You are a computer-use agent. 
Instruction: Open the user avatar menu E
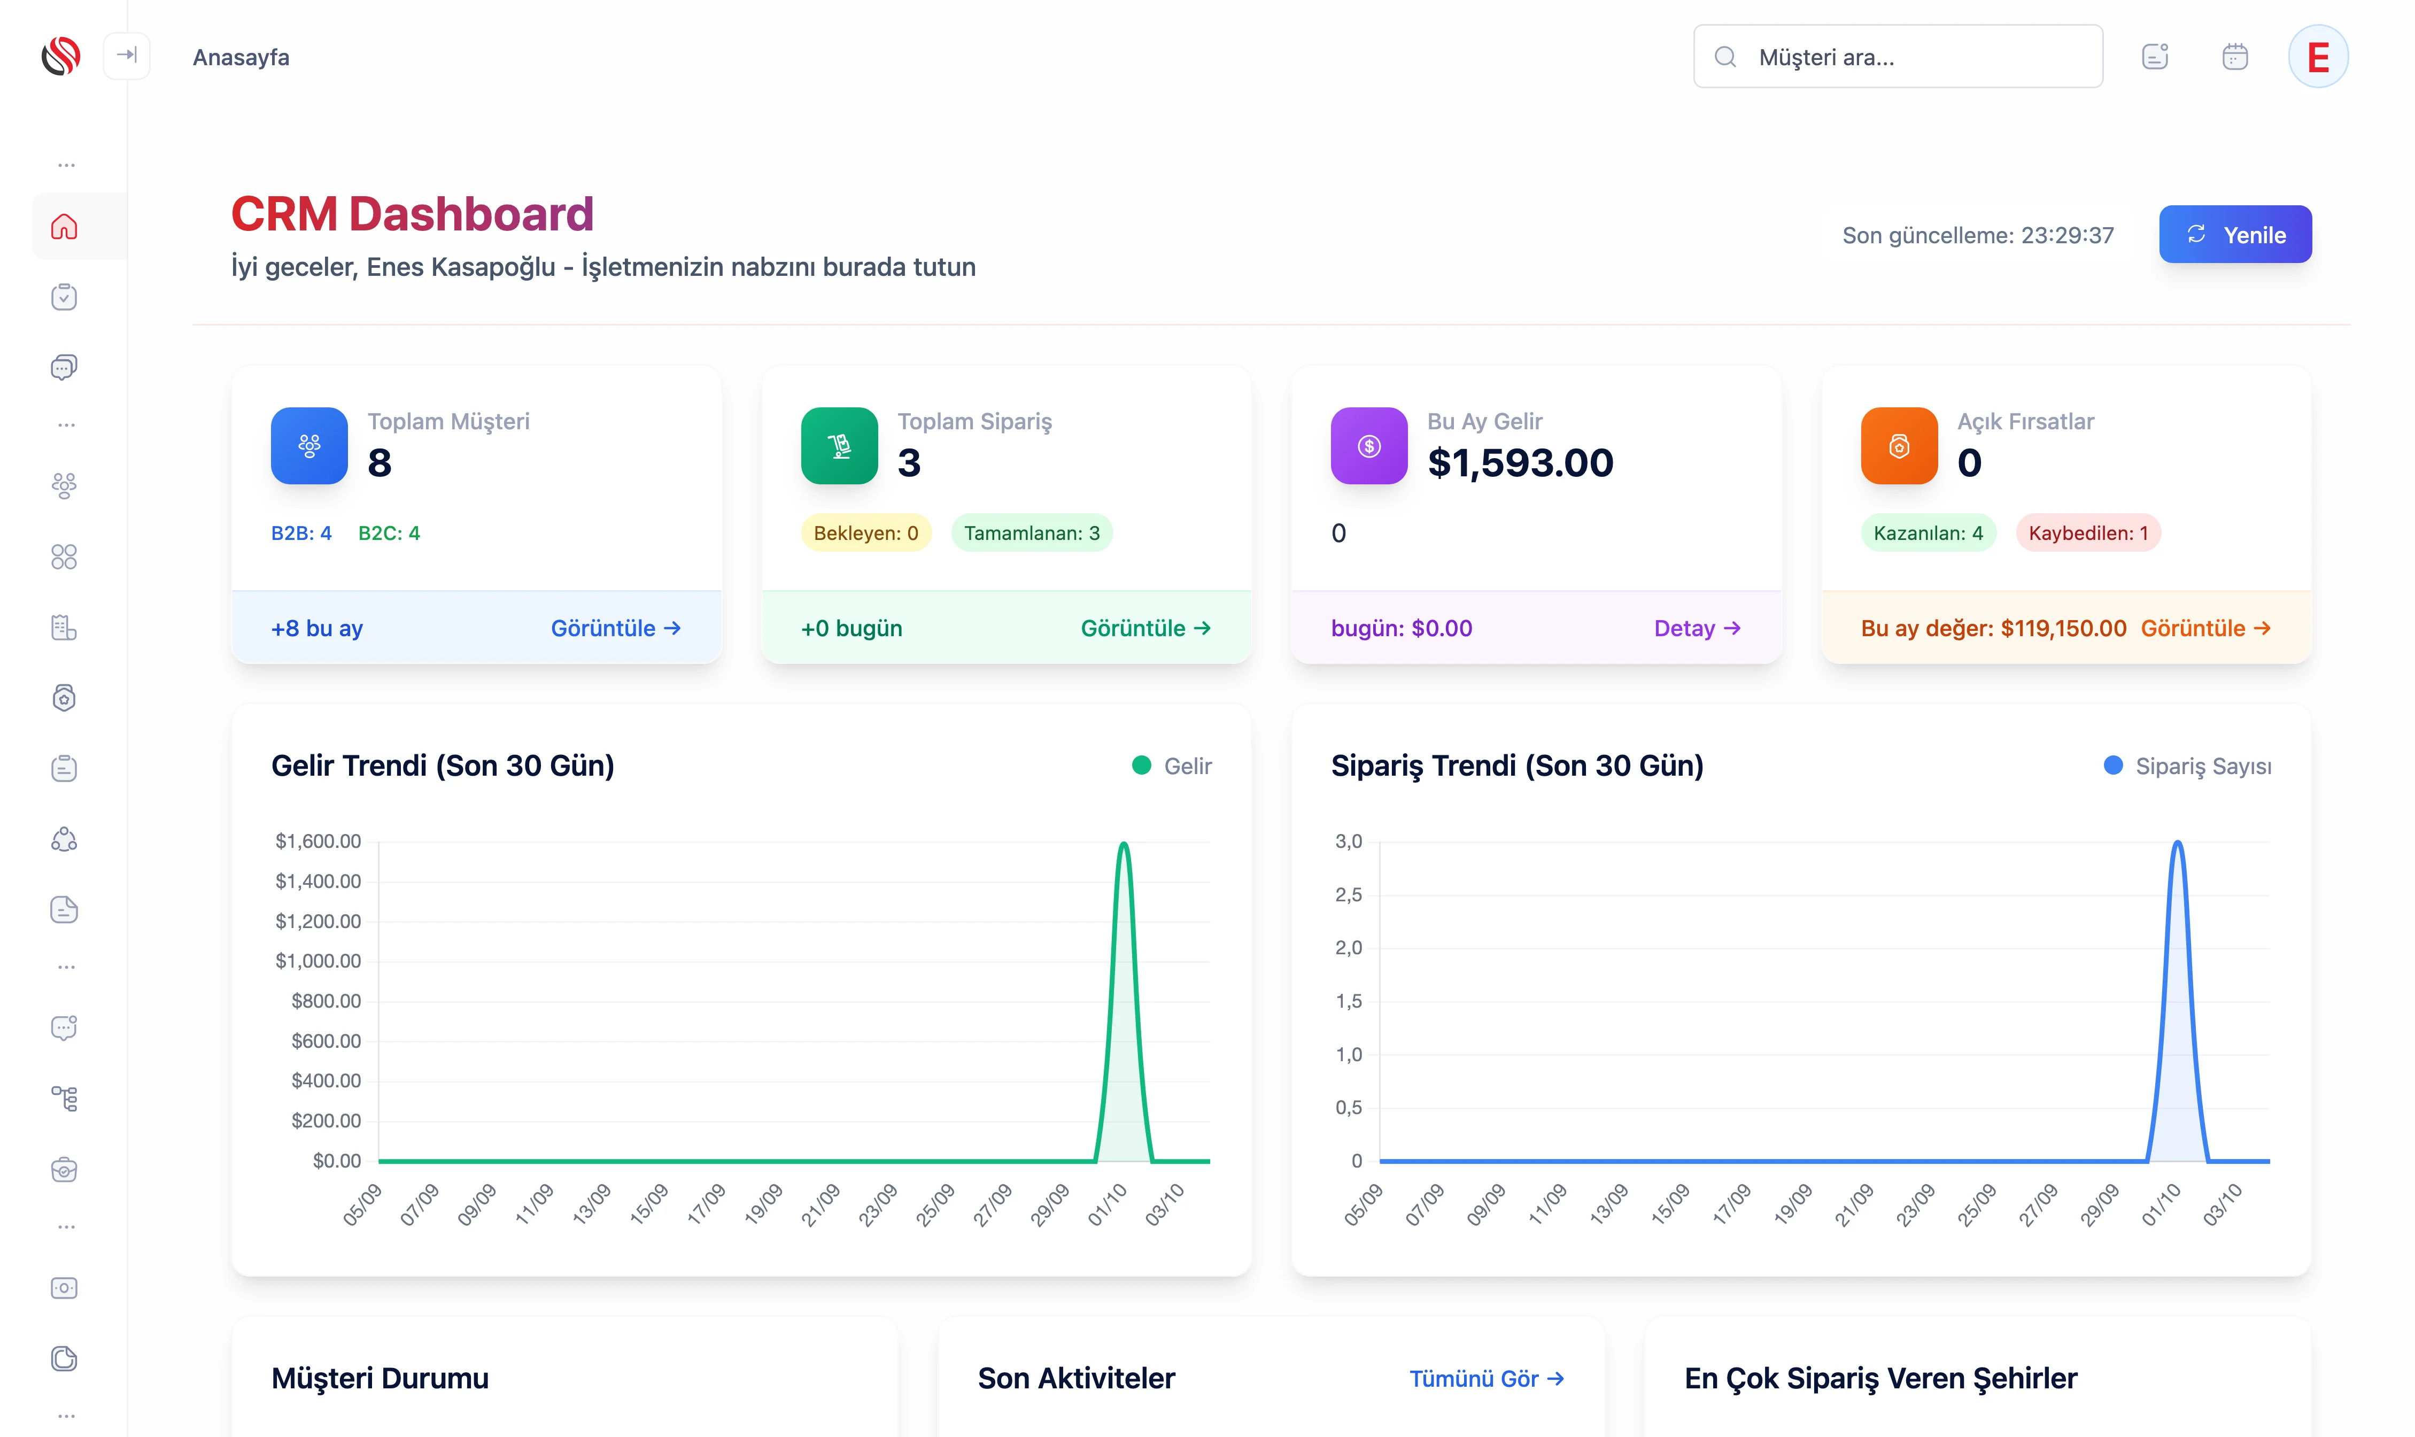2317,57
